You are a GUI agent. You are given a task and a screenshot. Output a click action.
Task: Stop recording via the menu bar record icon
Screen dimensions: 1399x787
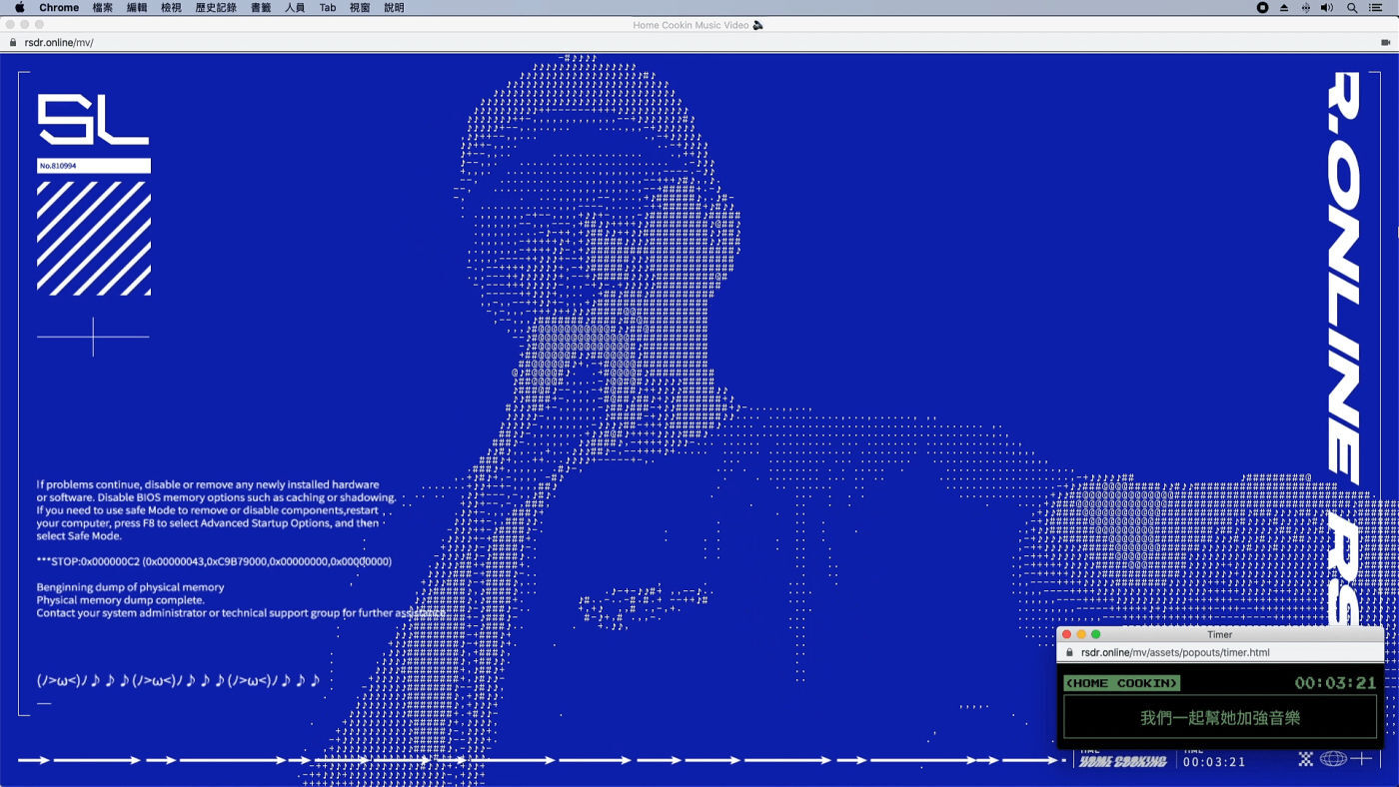pos(1262,8)
